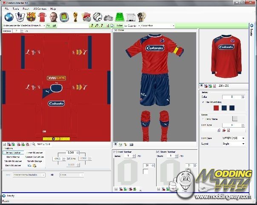Open the FC Barcelona crest teams icon
The width and height of the screenshot is (257, 205).
point(31,17)
